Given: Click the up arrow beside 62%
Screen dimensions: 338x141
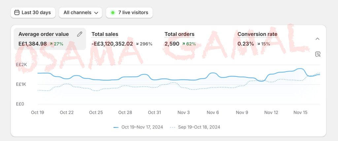Looking at the screenshot, I should tap(183, 44).
